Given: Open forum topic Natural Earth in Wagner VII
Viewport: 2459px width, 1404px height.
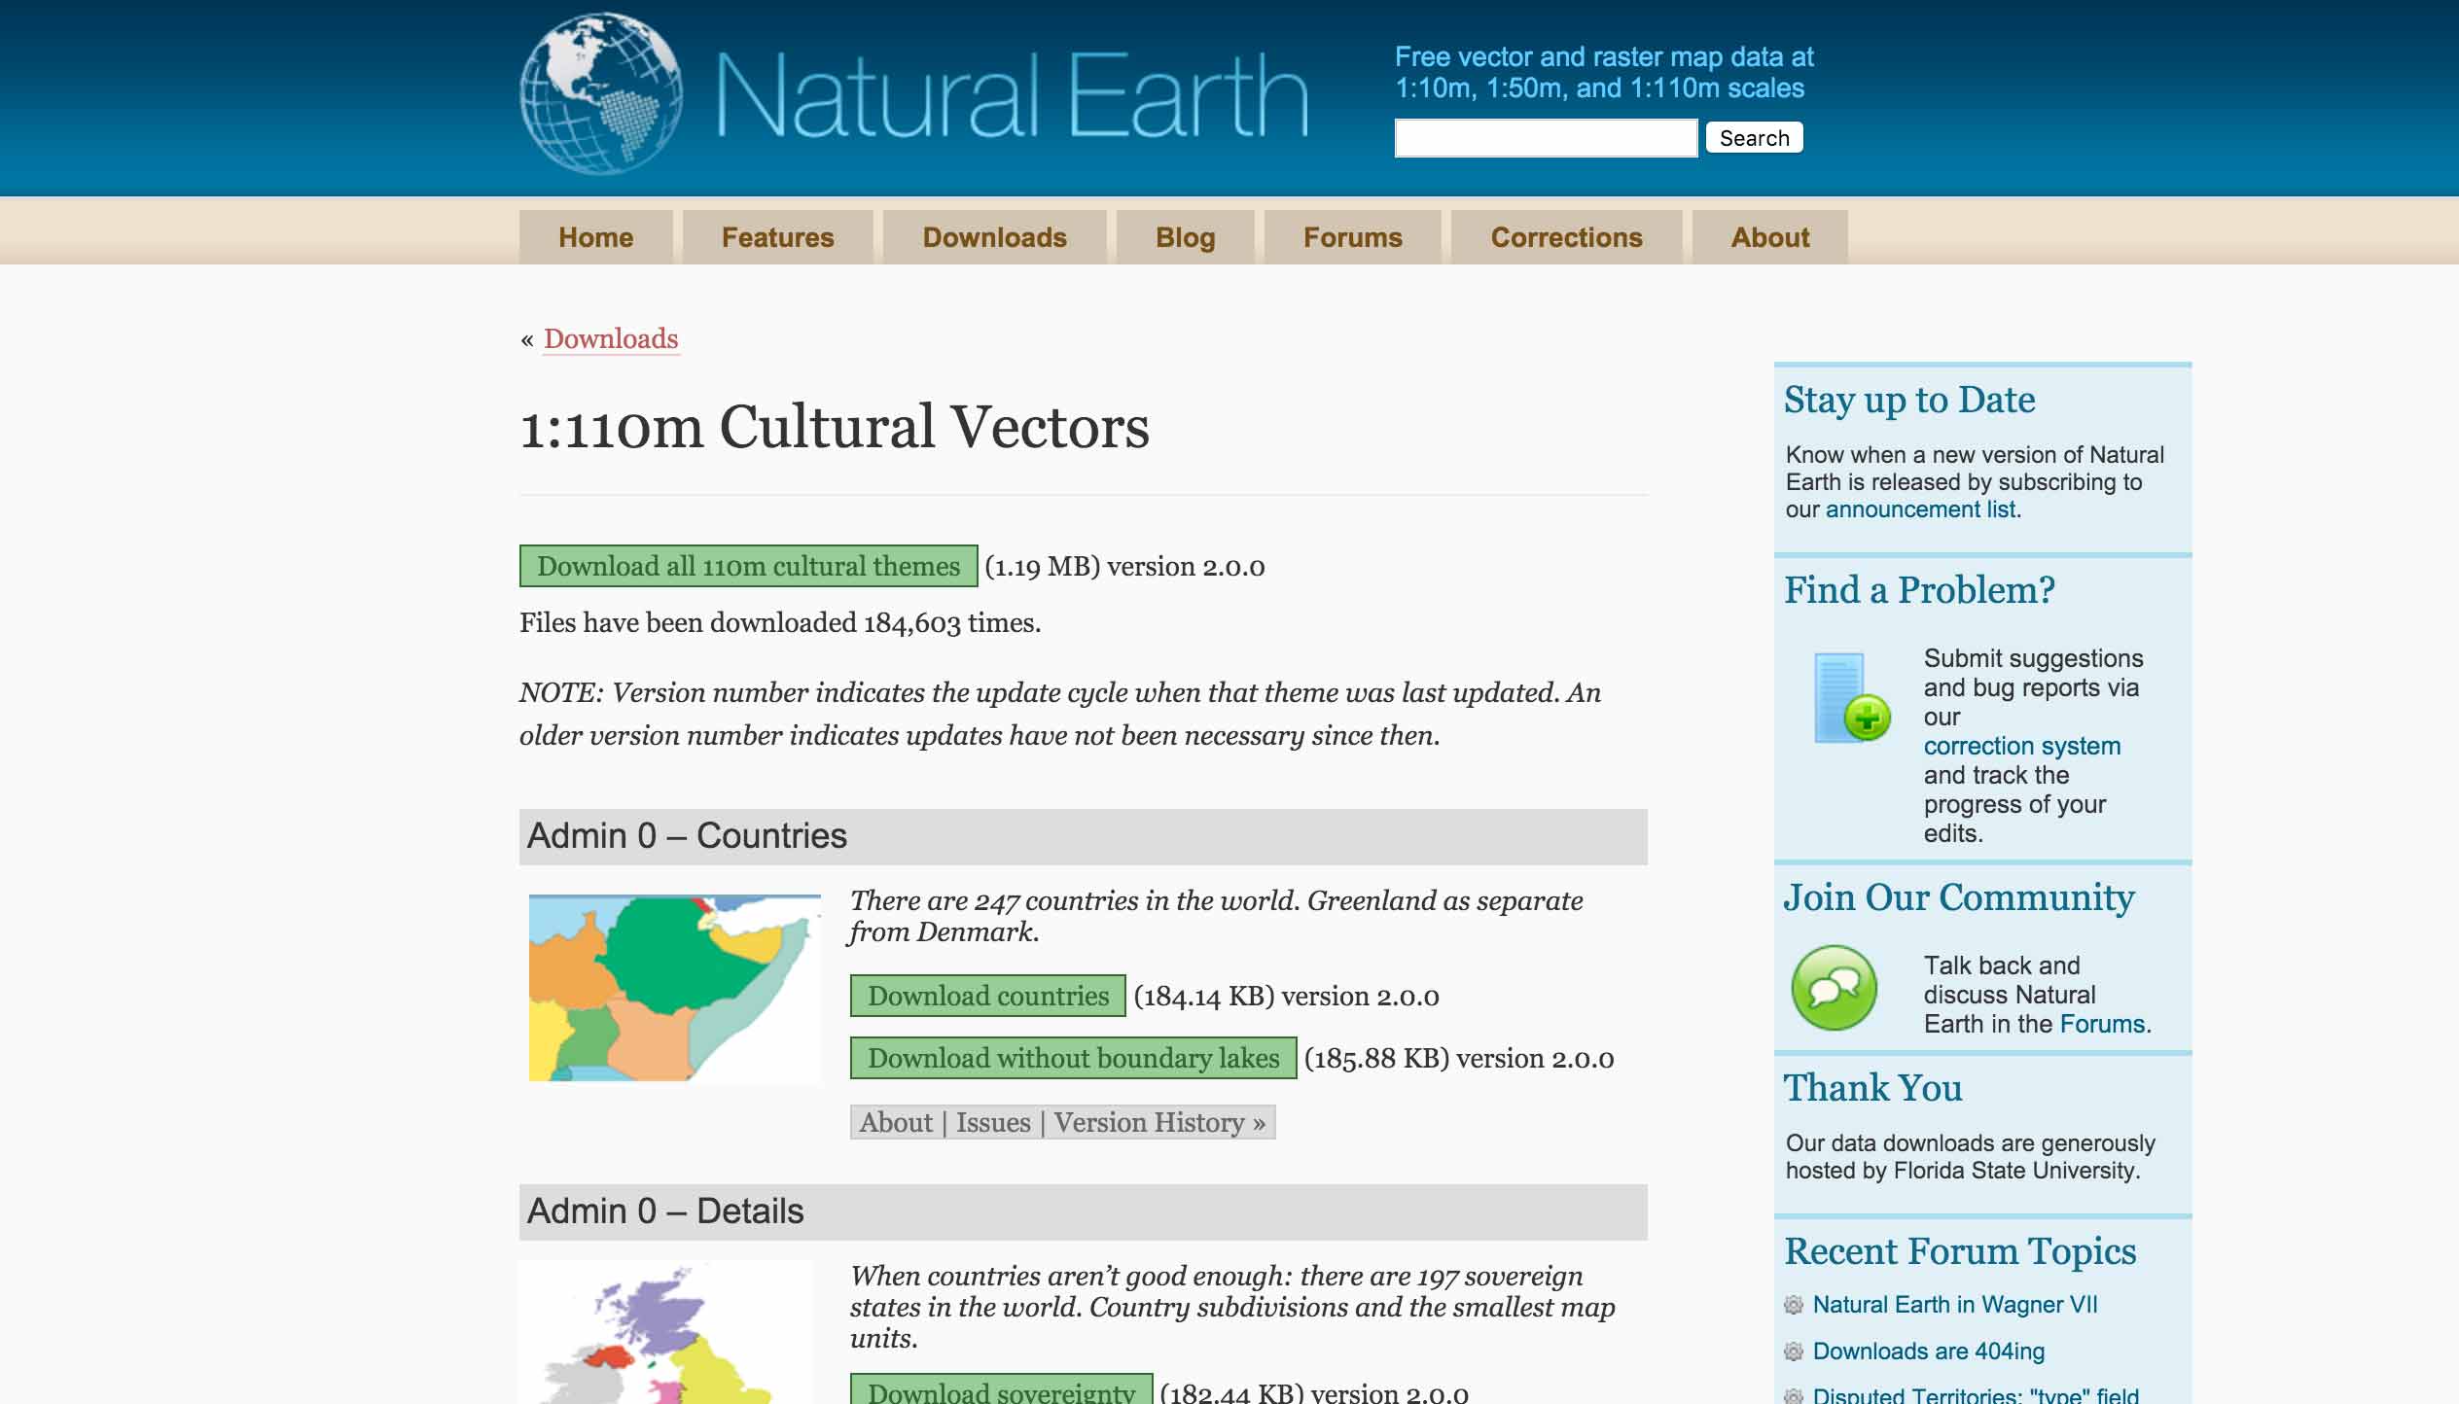Looking at the screenshot, I should pyautogui.click(x=1954, y=1305).
